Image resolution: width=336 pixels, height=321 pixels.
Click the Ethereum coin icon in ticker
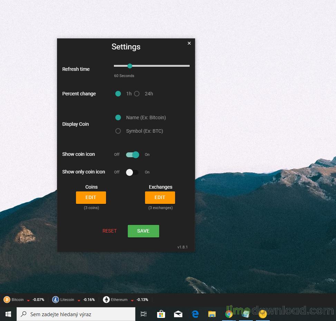click(x=106, y=300)
